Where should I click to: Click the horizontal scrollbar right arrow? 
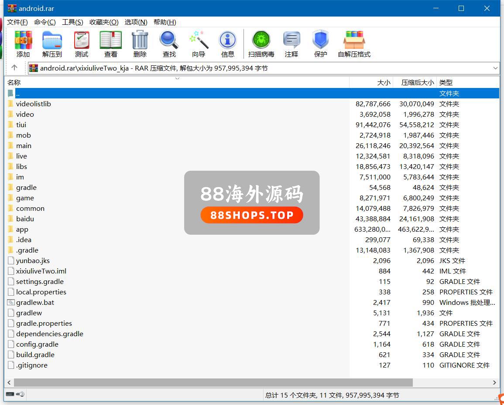point(495,382)
